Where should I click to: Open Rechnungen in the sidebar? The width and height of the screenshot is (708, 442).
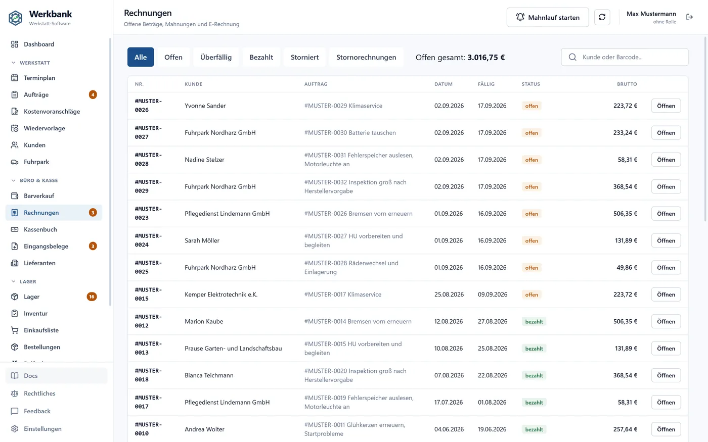point(54,213)
